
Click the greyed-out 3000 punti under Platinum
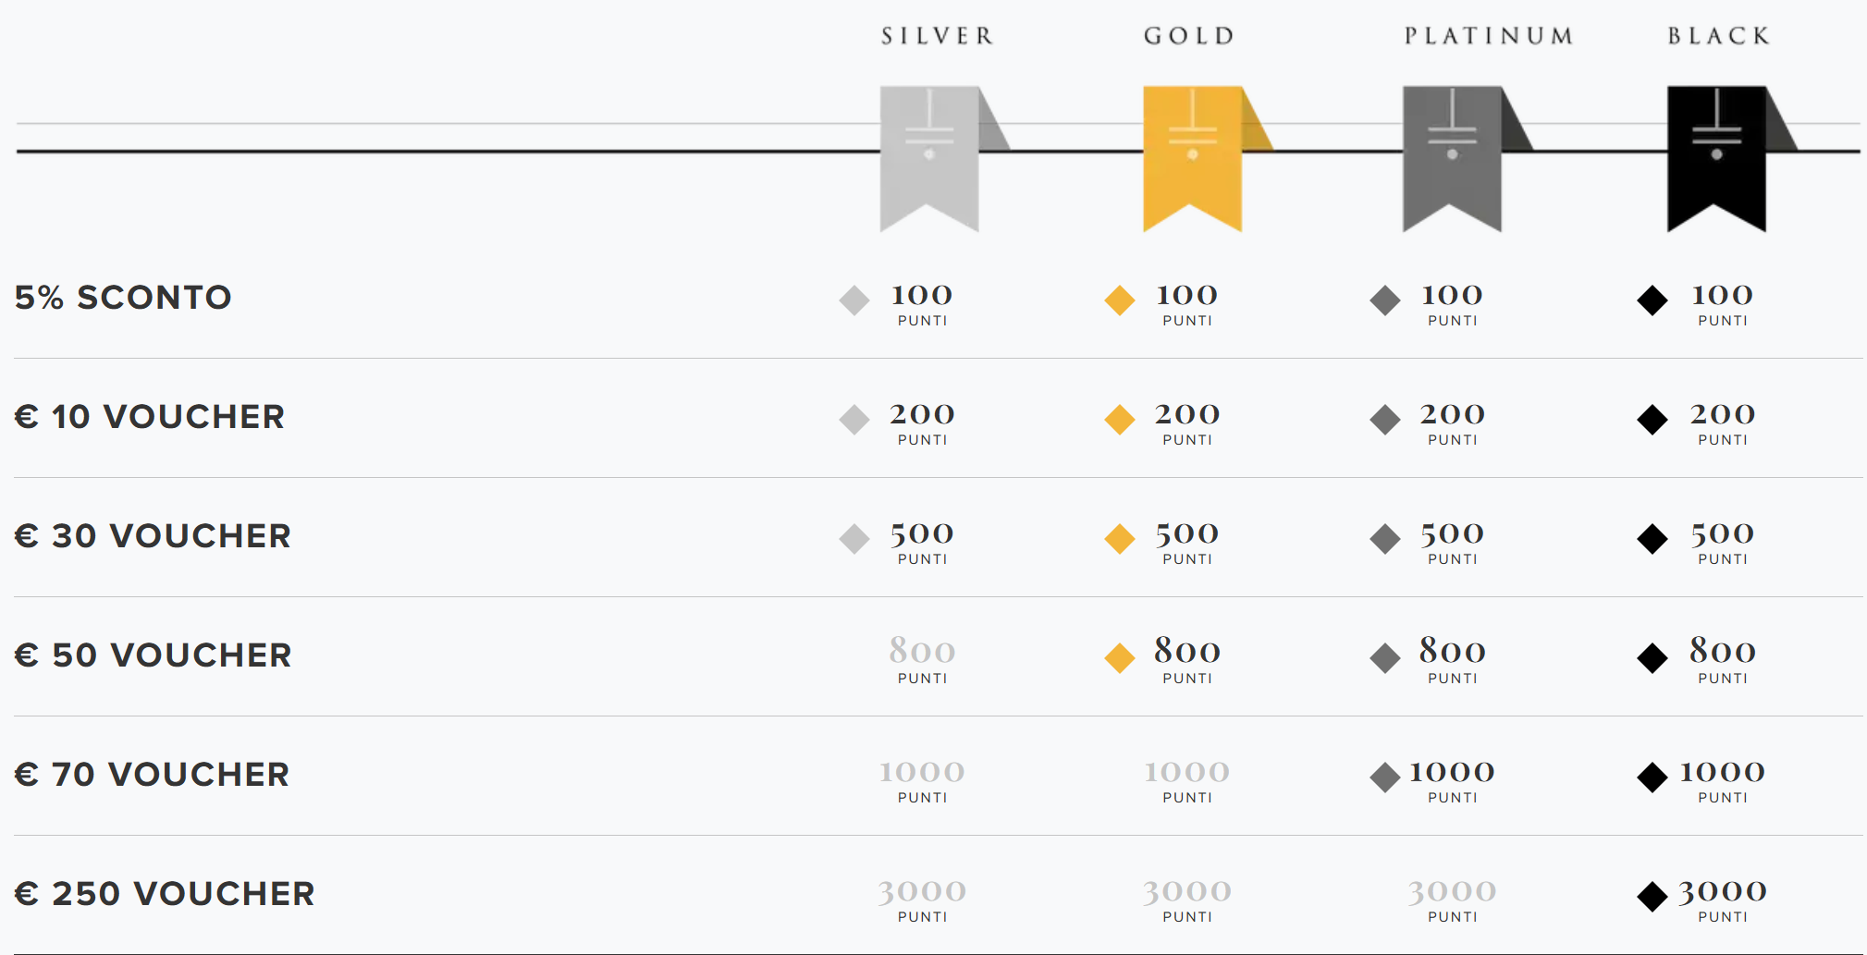pyautogui.click(x=1452, y=900)
